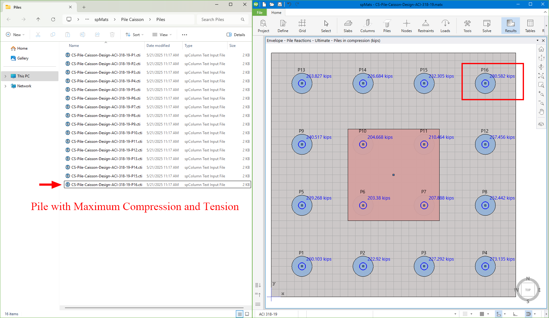Image resolution: width=549 pixels, height=318 pixels.
Task: Open the View dropdown in Explorer
Action: pyautogui.click(x=162, y=35)
